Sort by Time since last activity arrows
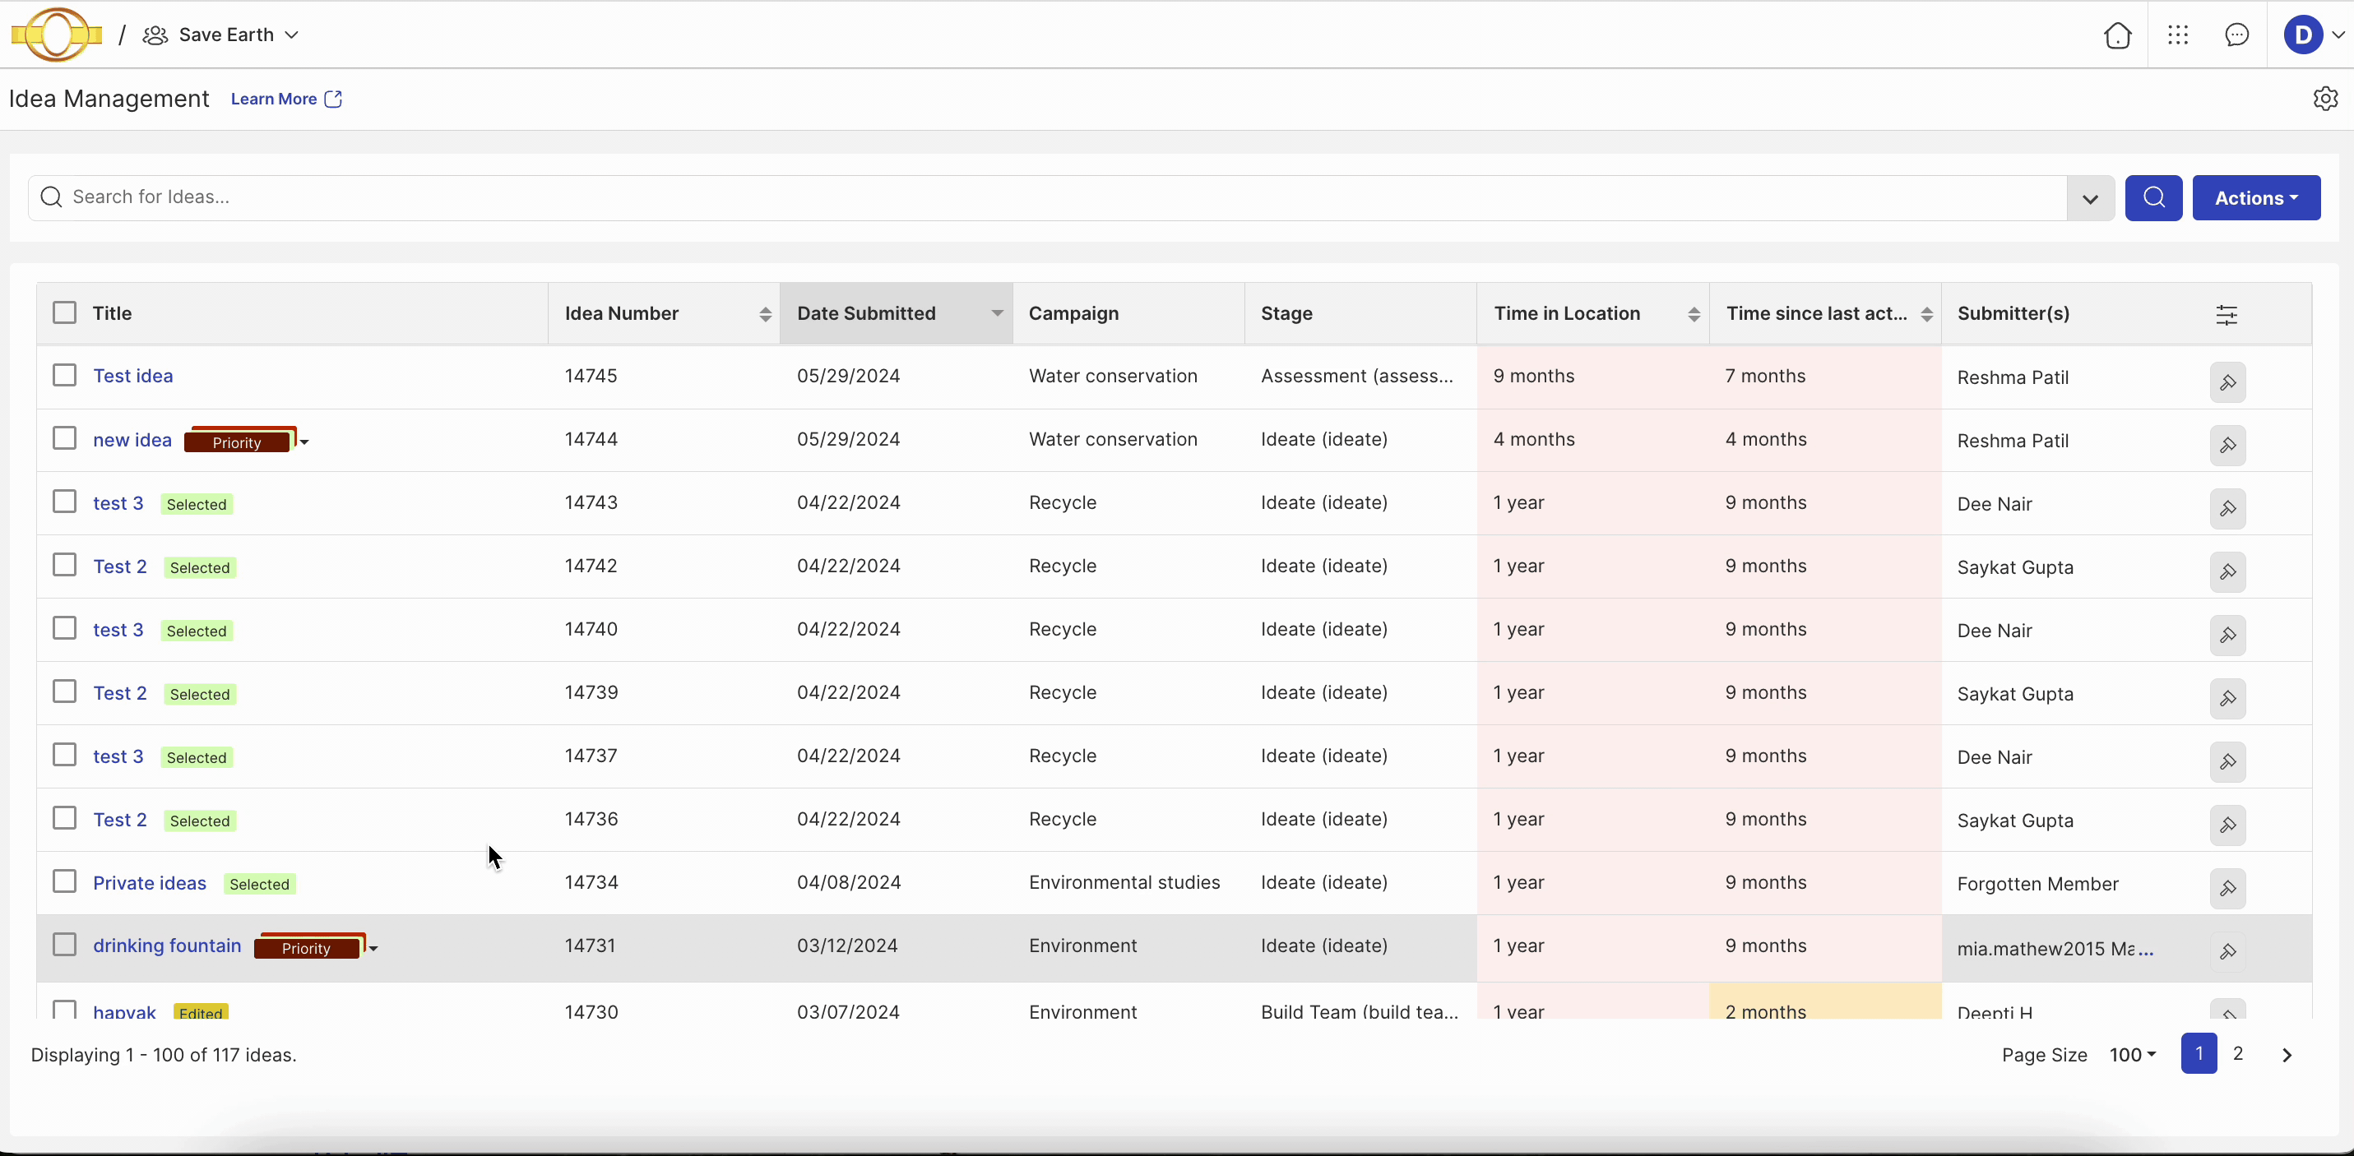This screenshot has height=1156, width=2354. coord(1926,314)
